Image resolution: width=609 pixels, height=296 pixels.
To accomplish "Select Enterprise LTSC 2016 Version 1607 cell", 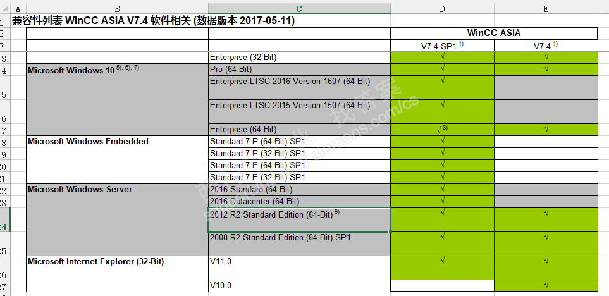I will (299, 87).
